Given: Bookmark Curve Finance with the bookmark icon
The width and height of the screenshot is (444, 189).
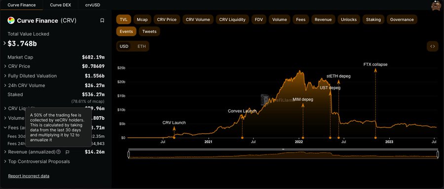Looking at the screenshot, I should (x=102, y=20).
